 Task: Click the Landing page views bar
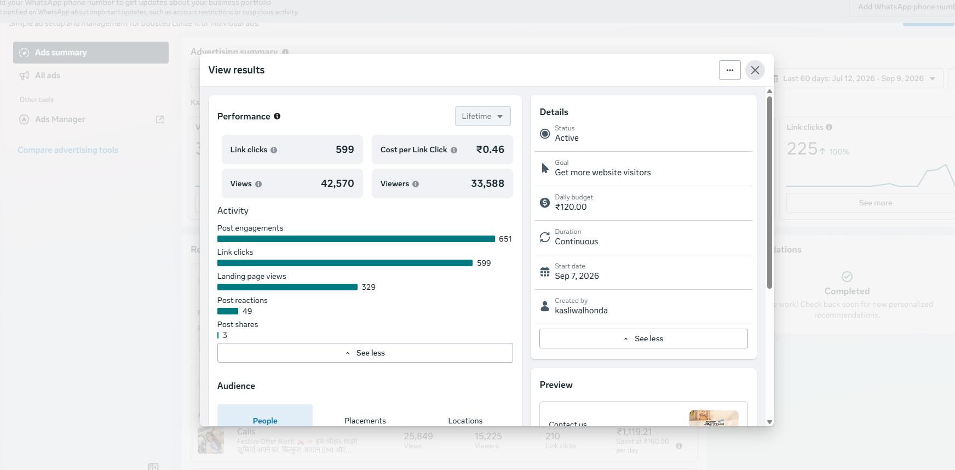287,287
